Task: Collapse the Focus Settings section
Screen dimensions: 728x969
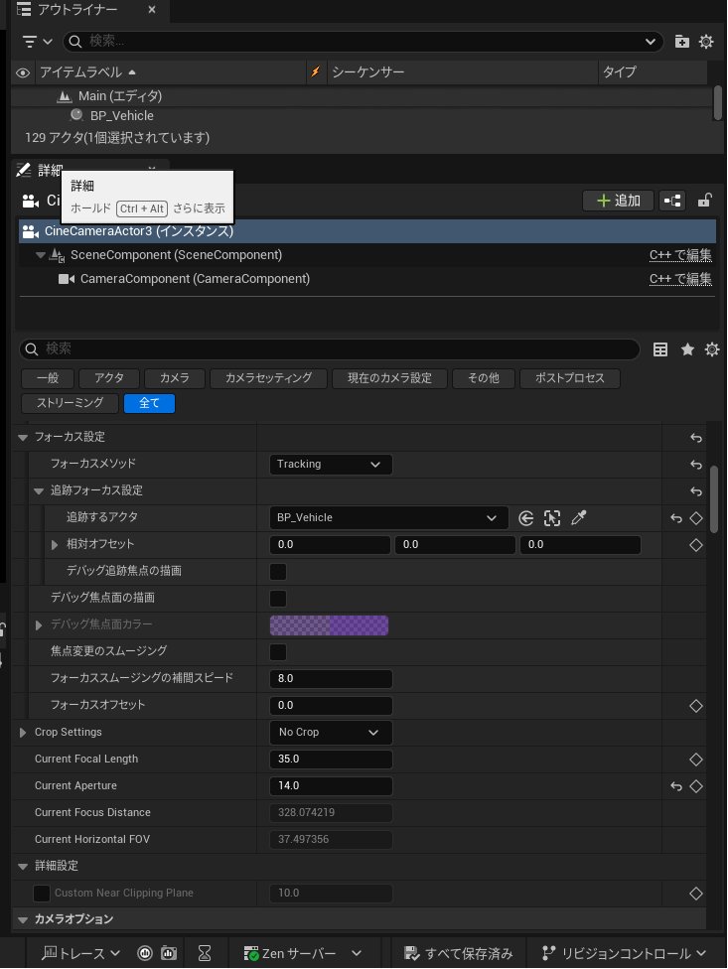Action: (x=23, y=438)
